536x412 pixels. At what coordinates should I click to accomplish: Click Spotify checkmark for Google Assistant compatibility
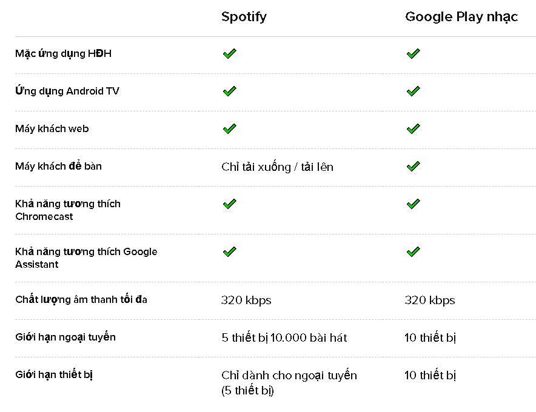coord(229,251)
